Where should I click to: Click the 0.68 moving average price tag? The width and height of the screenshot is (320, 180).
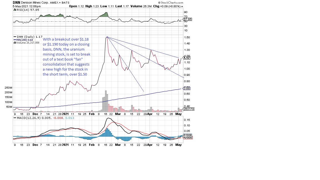pos(187,88)
